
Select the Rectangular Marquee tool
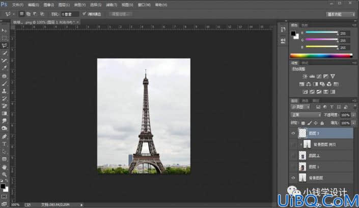(x=4, y=38)
